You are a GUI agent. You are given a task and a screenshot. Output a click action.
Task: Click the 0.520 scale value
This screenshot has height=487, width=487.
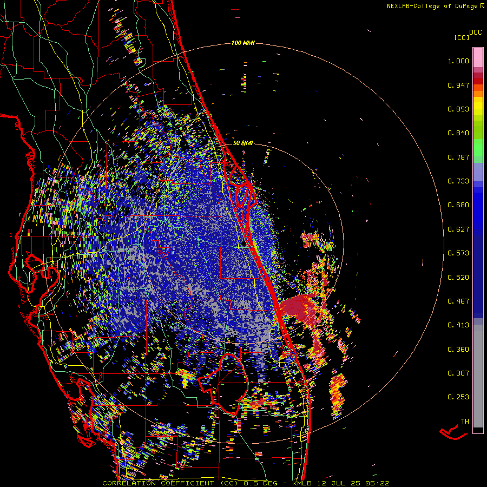pyautogui.click(x=458, y=278)
